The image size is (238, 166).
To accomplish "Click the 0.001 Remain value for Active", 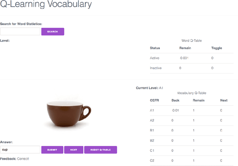I will 184,58.
